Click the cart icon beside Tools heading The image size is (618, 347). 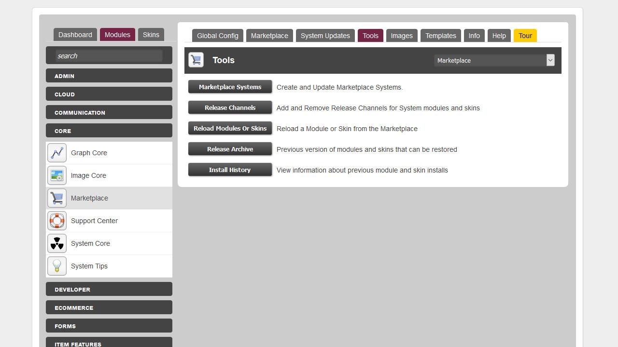(196, 60)
